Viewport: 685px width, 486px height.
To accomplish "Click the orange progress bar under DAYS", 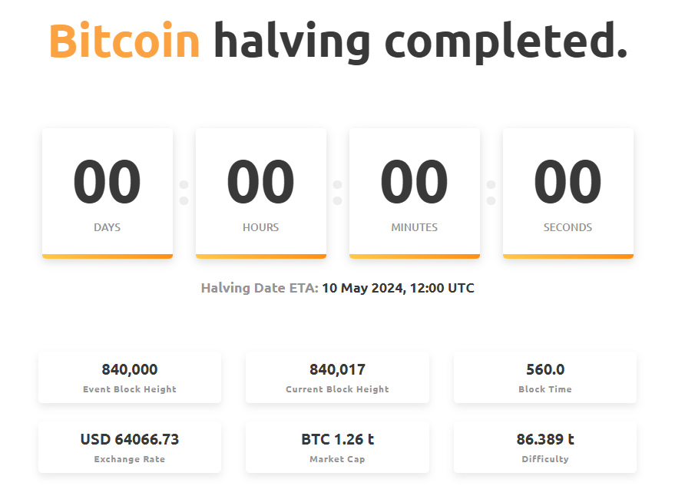I will tap(108, 256).
